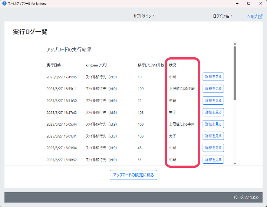
Task: View details for the 16:01:04 log entry
Action: [213, 147]
